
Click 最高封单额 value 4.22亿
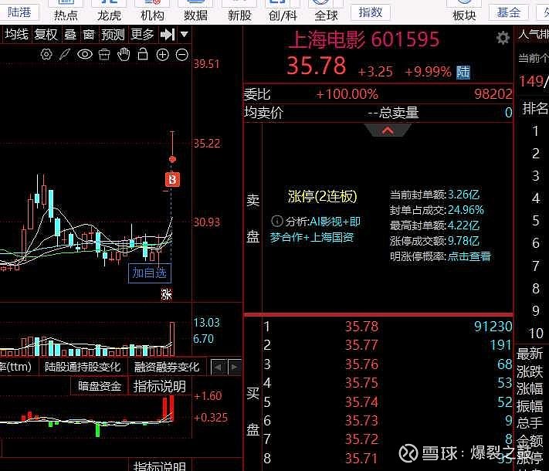pyautogui.click(x=463, y=225)
